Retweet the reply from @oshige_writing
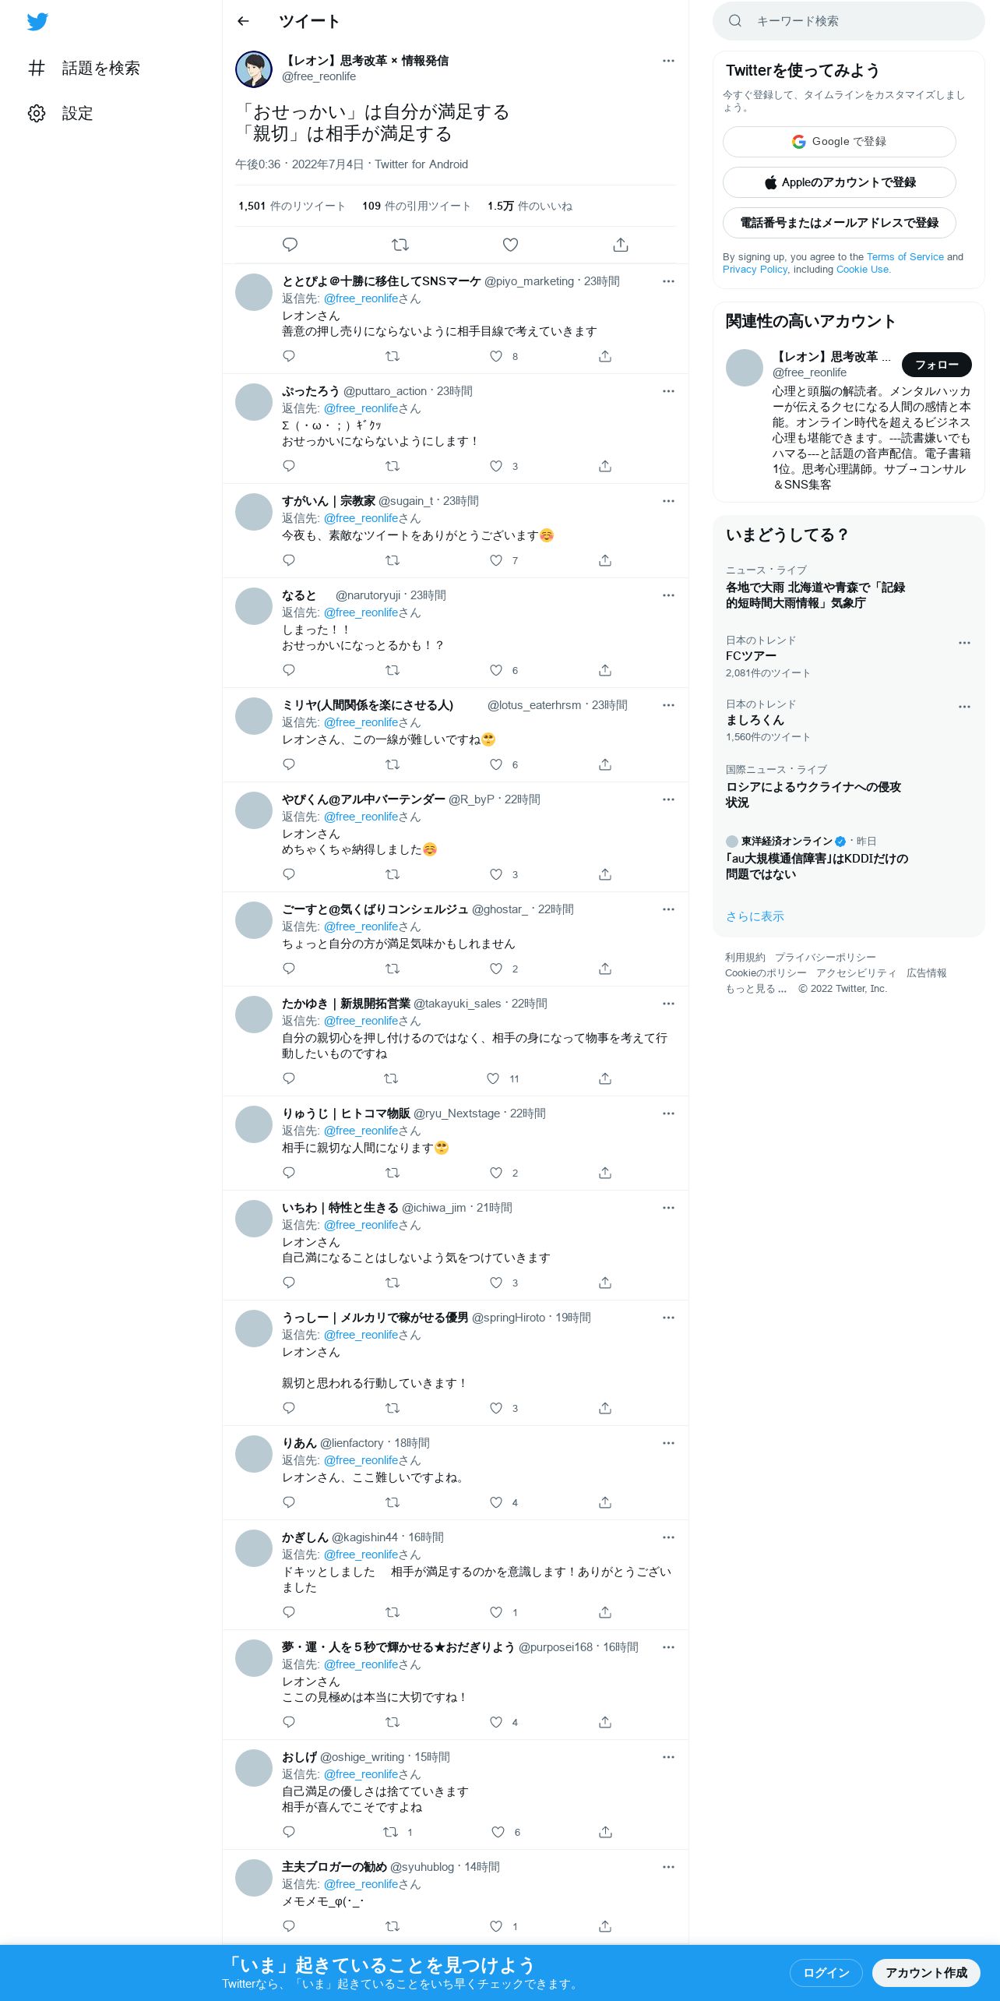1000x2001 pixels. tap(391, 1832)
